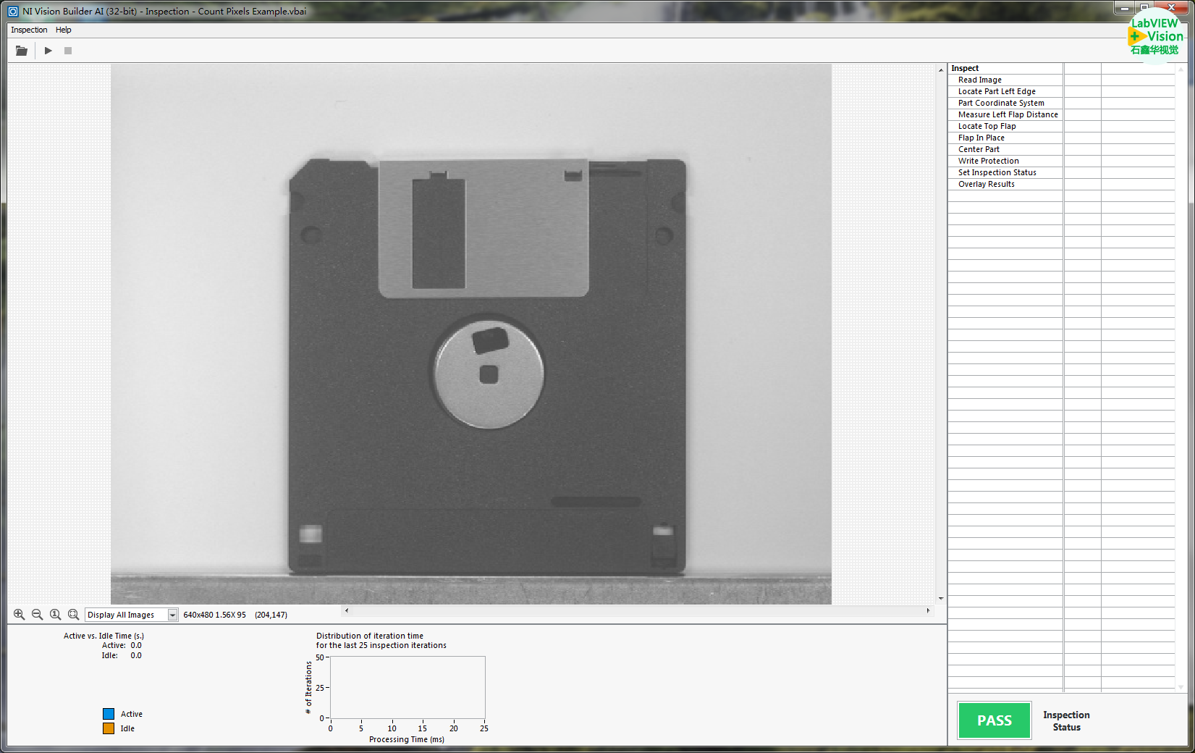Open an inspection with the folder icon
1195x753 pixels.
click(22, 51)
